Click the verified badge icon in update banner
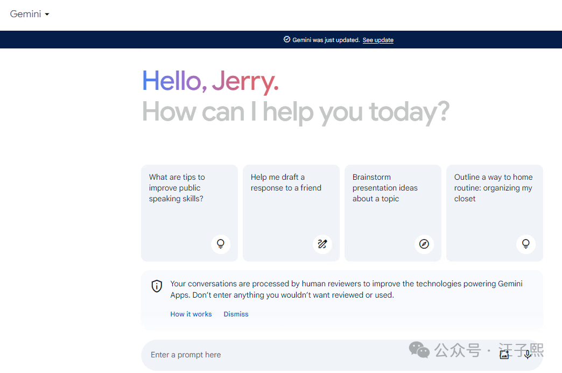The height and width of the screenshot is (373, 562). pyautogui.click(x=287, y=39)
